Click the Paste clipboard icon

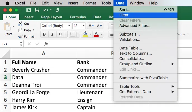7,26
